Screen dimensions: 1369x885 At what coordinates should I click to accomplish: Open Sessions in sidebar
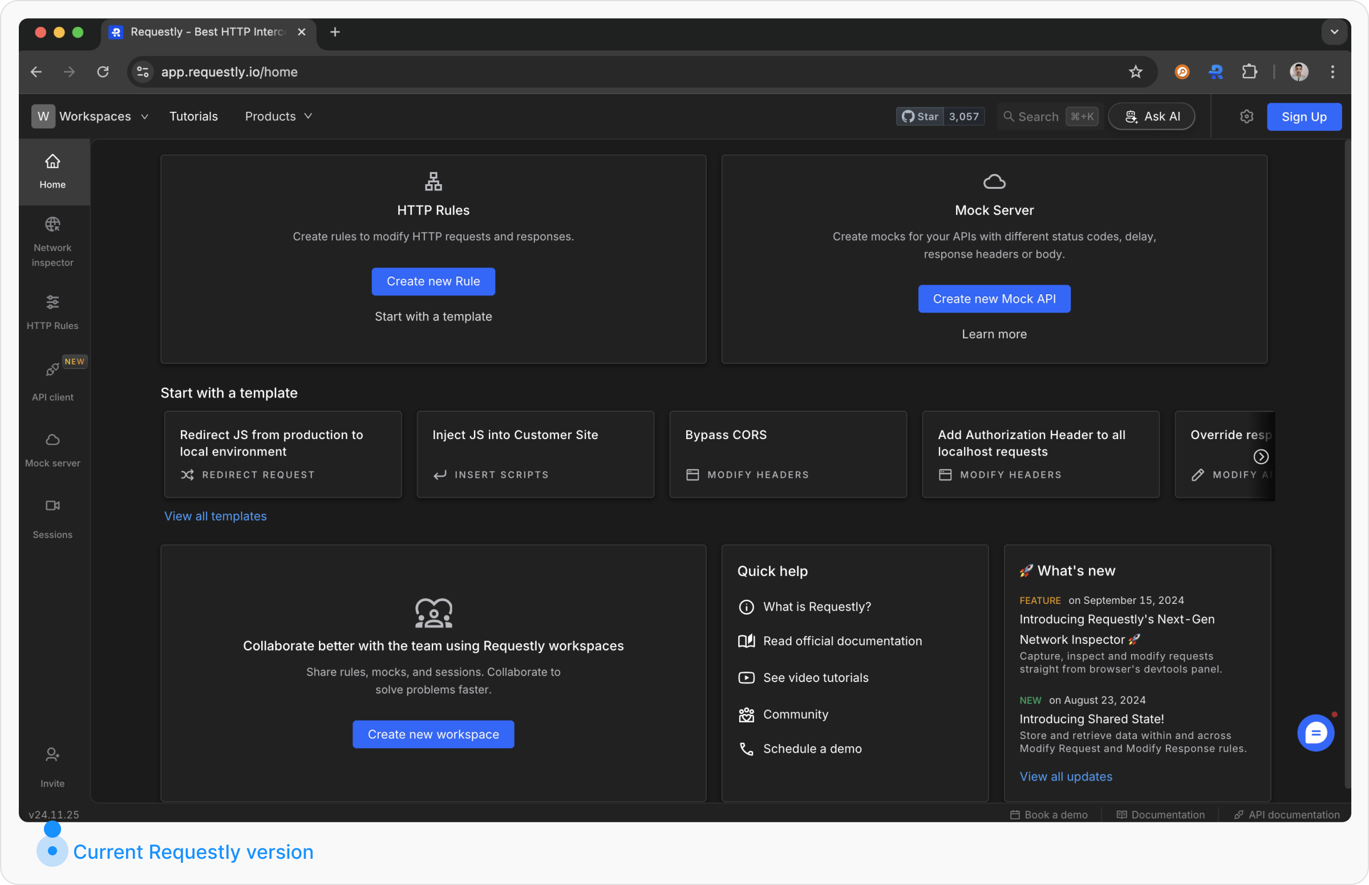click(52, 518)
